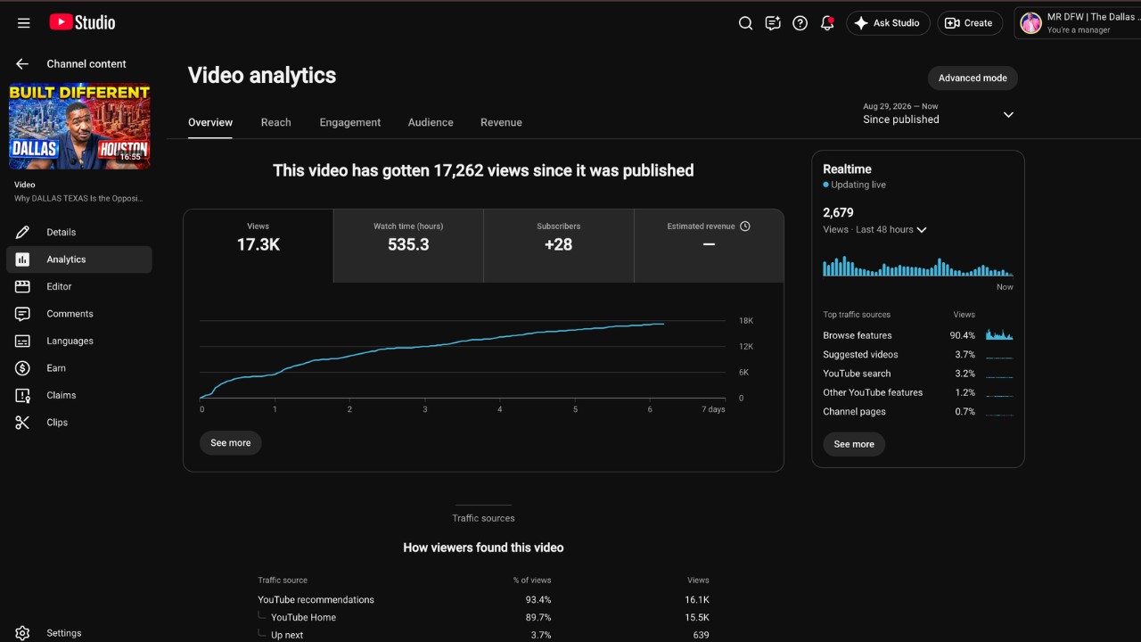The image size is (1141, 642).
Task: Open the date range dropdown arrow
Action: [1008, 115]
